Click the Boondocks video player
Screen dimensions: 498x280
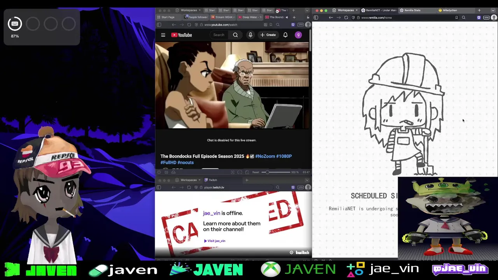(x=232, y=85)
